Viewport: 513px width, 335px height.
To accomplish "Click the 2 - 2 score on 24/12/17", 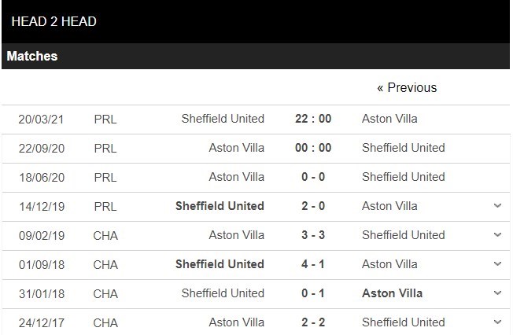I will (312, 322).
